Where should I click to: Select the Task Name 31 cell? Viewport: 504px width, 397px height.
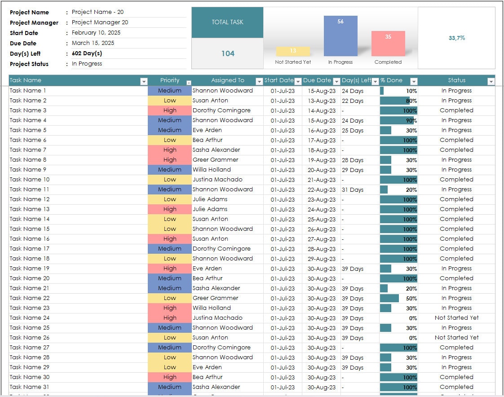coord(78,387)
